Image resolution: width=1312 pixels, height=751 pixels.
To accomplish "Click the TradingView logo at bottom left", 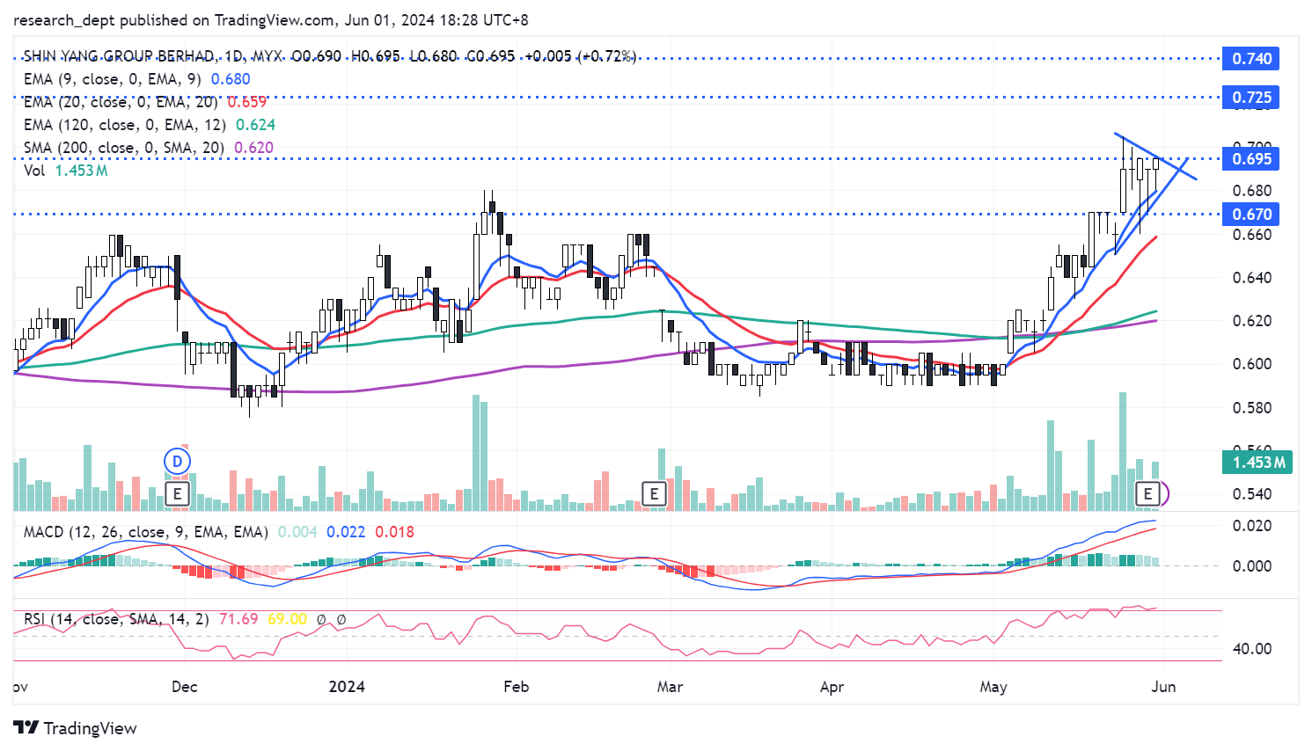I will coord(76,728).
